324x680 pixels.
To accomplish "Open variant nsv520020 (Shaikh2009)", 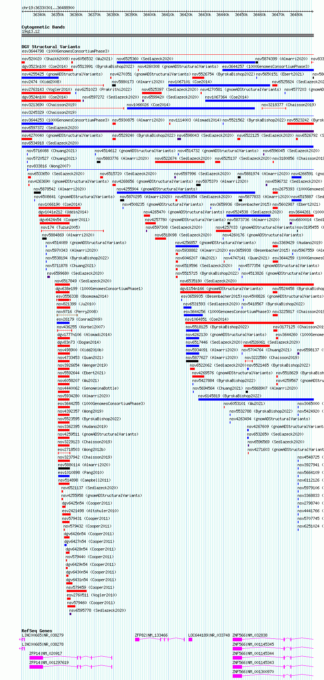I will pyautogui.click(x=46, y=59).
